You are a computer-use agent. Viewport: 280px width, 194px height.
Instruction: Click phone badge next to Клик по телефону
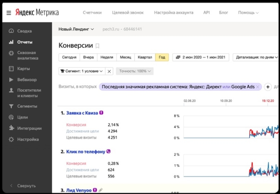pyautogui.click(x=108, y=152)
